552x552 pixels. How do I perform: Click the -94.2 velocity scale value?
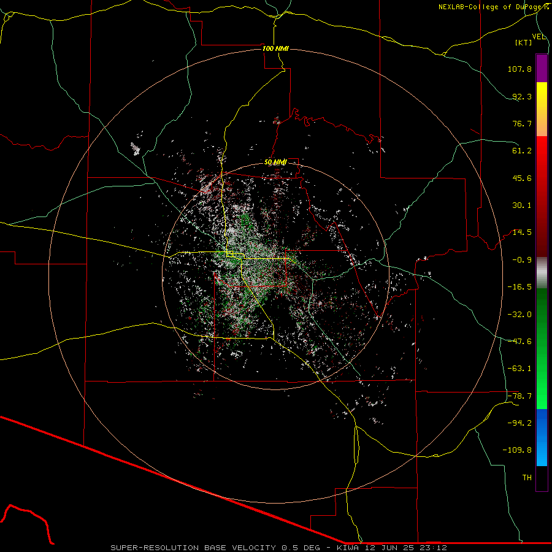(x=519, y=423)
